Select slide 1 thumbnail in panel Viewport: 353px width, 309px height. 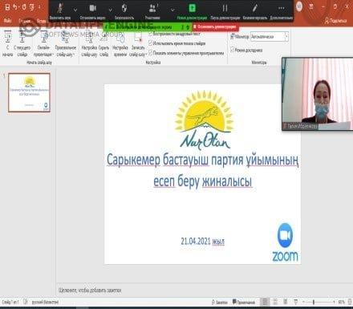pos(29,92)
